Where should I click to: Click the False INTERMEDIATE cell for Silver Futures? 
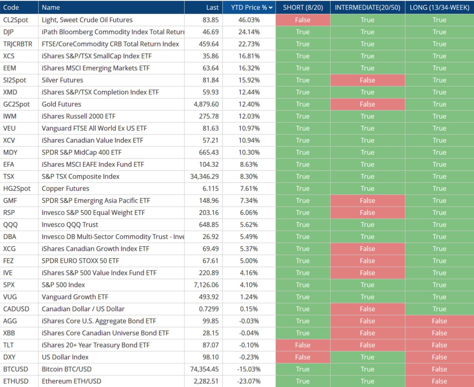367,80
